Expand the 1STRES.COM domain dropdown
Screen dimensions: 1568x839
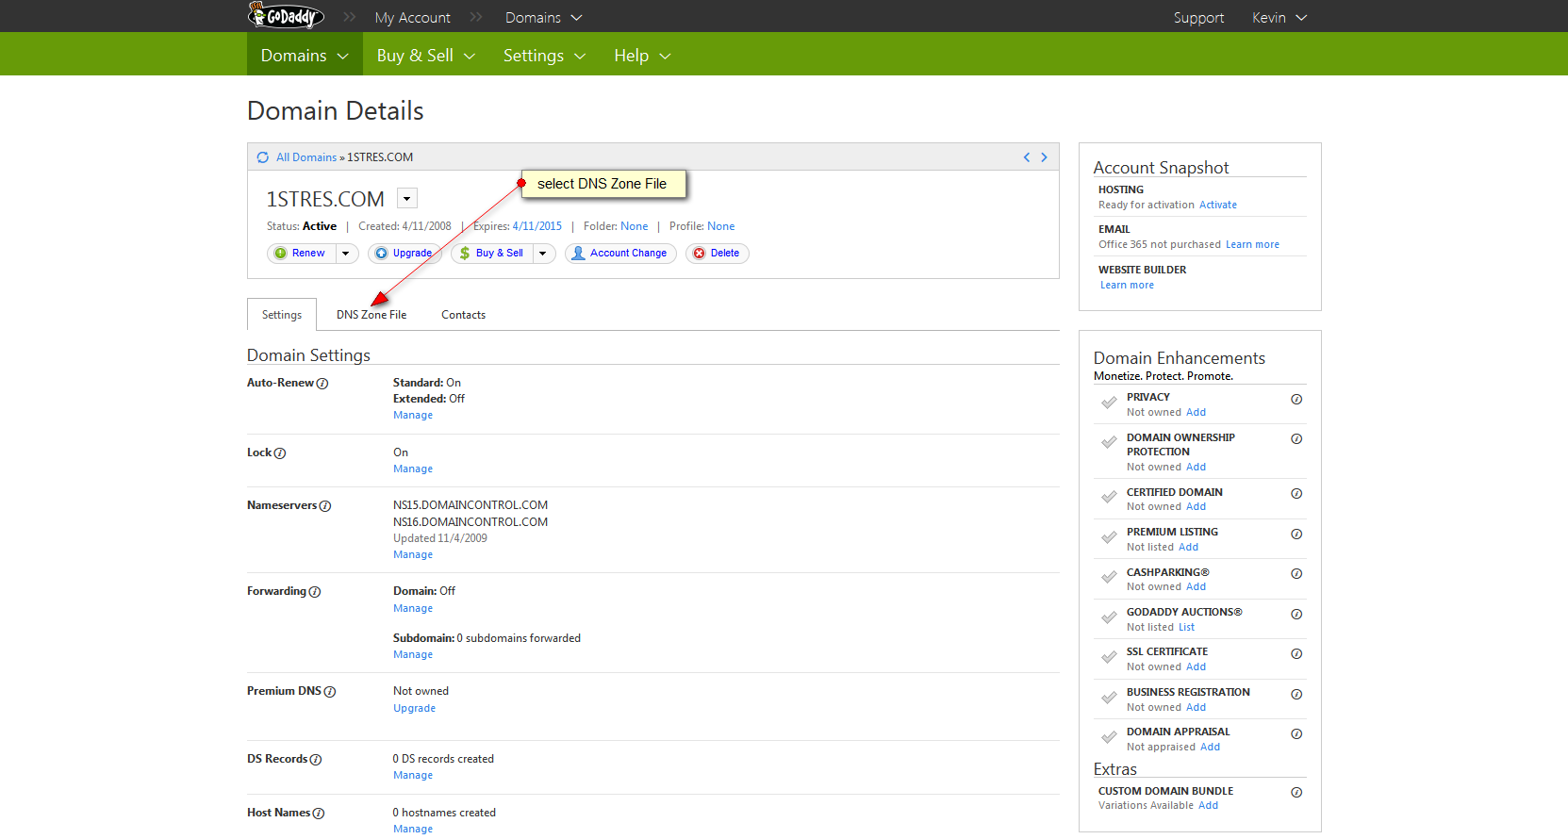[x=407, y=198]
